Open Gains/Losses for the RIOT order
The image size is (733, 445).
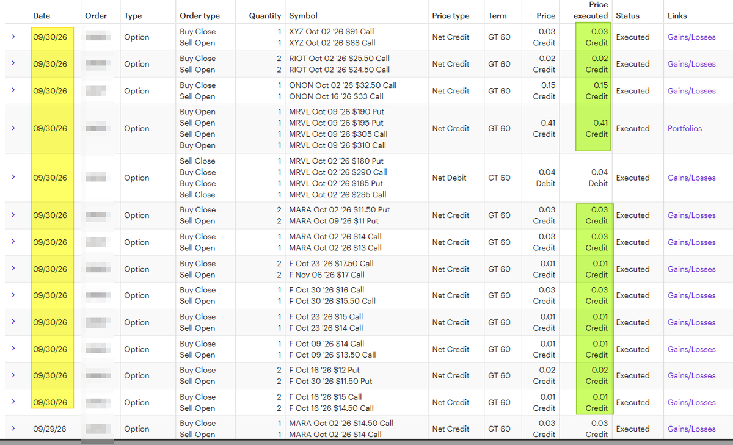click(x=691, y=64)
